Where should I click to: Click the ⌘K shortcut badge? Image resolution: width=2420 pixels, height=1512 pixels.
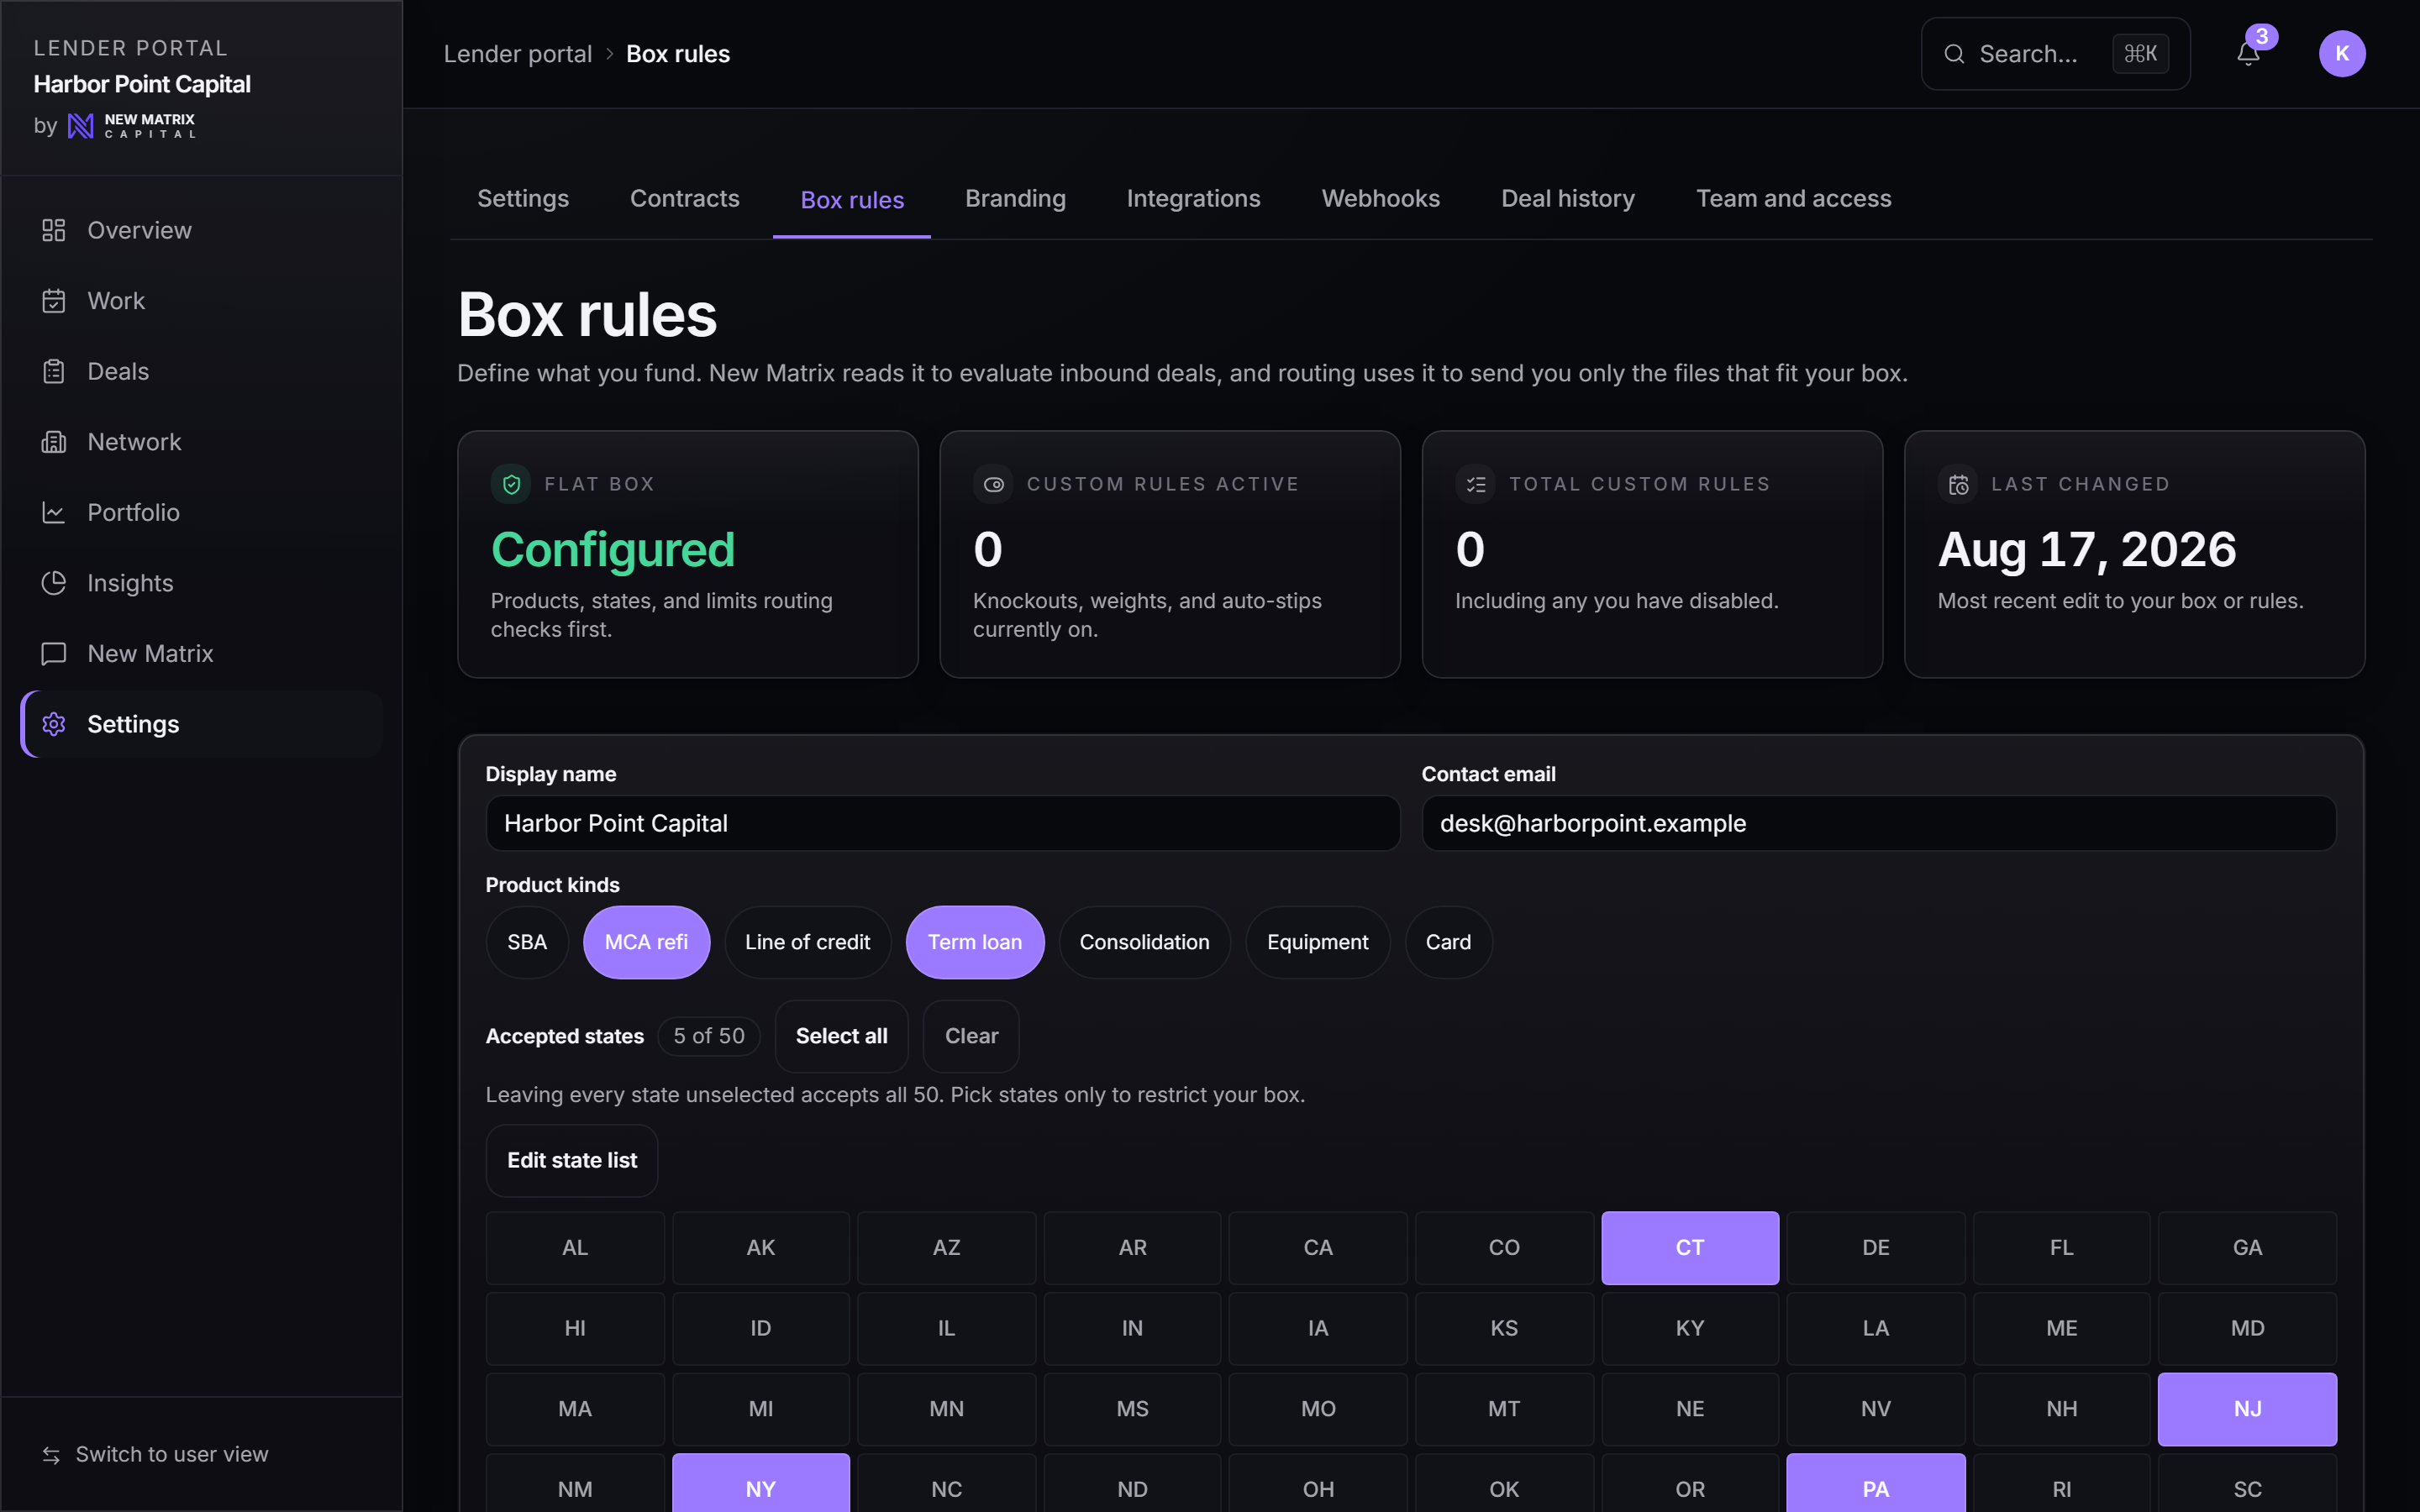[x=2140, y=54]
